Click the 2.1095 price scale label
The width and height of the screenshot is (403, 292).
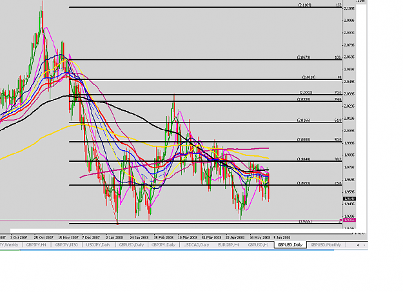coord(349,9)
